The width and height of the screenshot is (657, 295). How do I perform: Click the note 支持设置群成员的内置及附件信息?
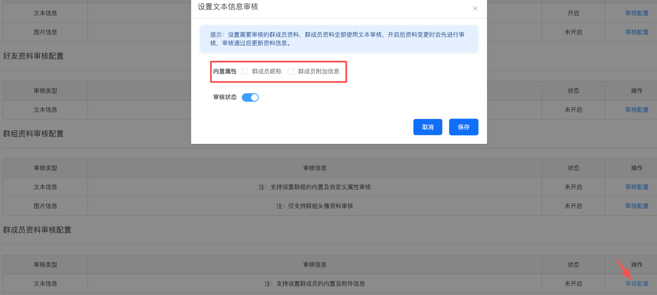(315, 284)
